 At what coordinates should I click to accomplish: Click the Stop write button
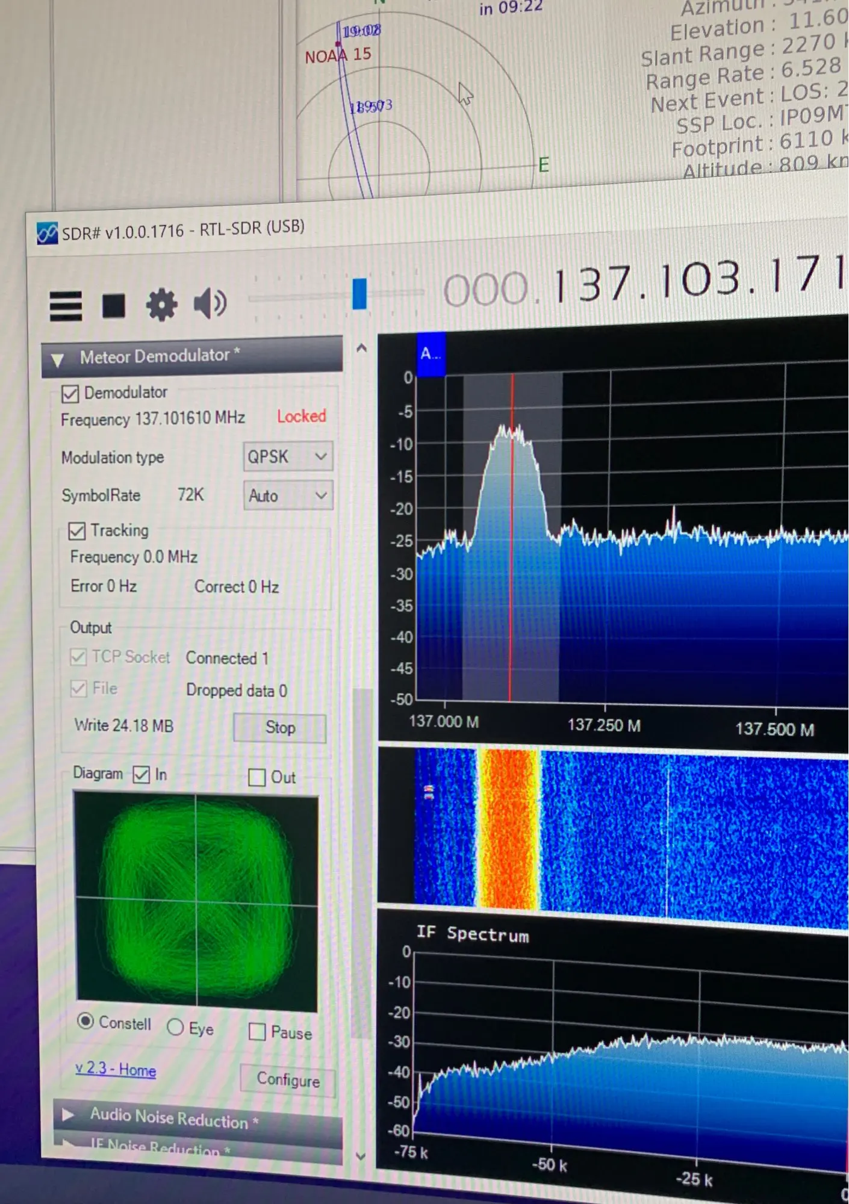280,728
